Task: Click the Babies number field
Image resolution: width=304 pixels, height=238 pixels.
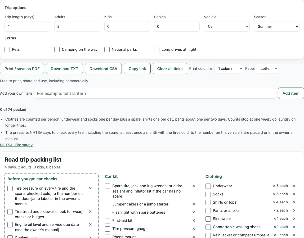Action: (177, 26)
